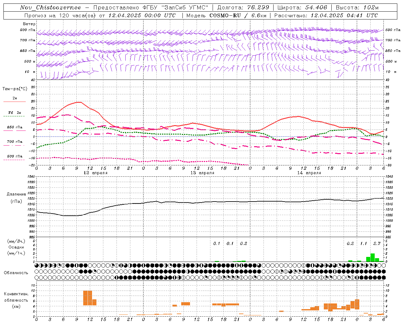Click the Td 2м legend entry
Image resolution: width=402 pixels, height=322 pixels.
coord(14,113)
